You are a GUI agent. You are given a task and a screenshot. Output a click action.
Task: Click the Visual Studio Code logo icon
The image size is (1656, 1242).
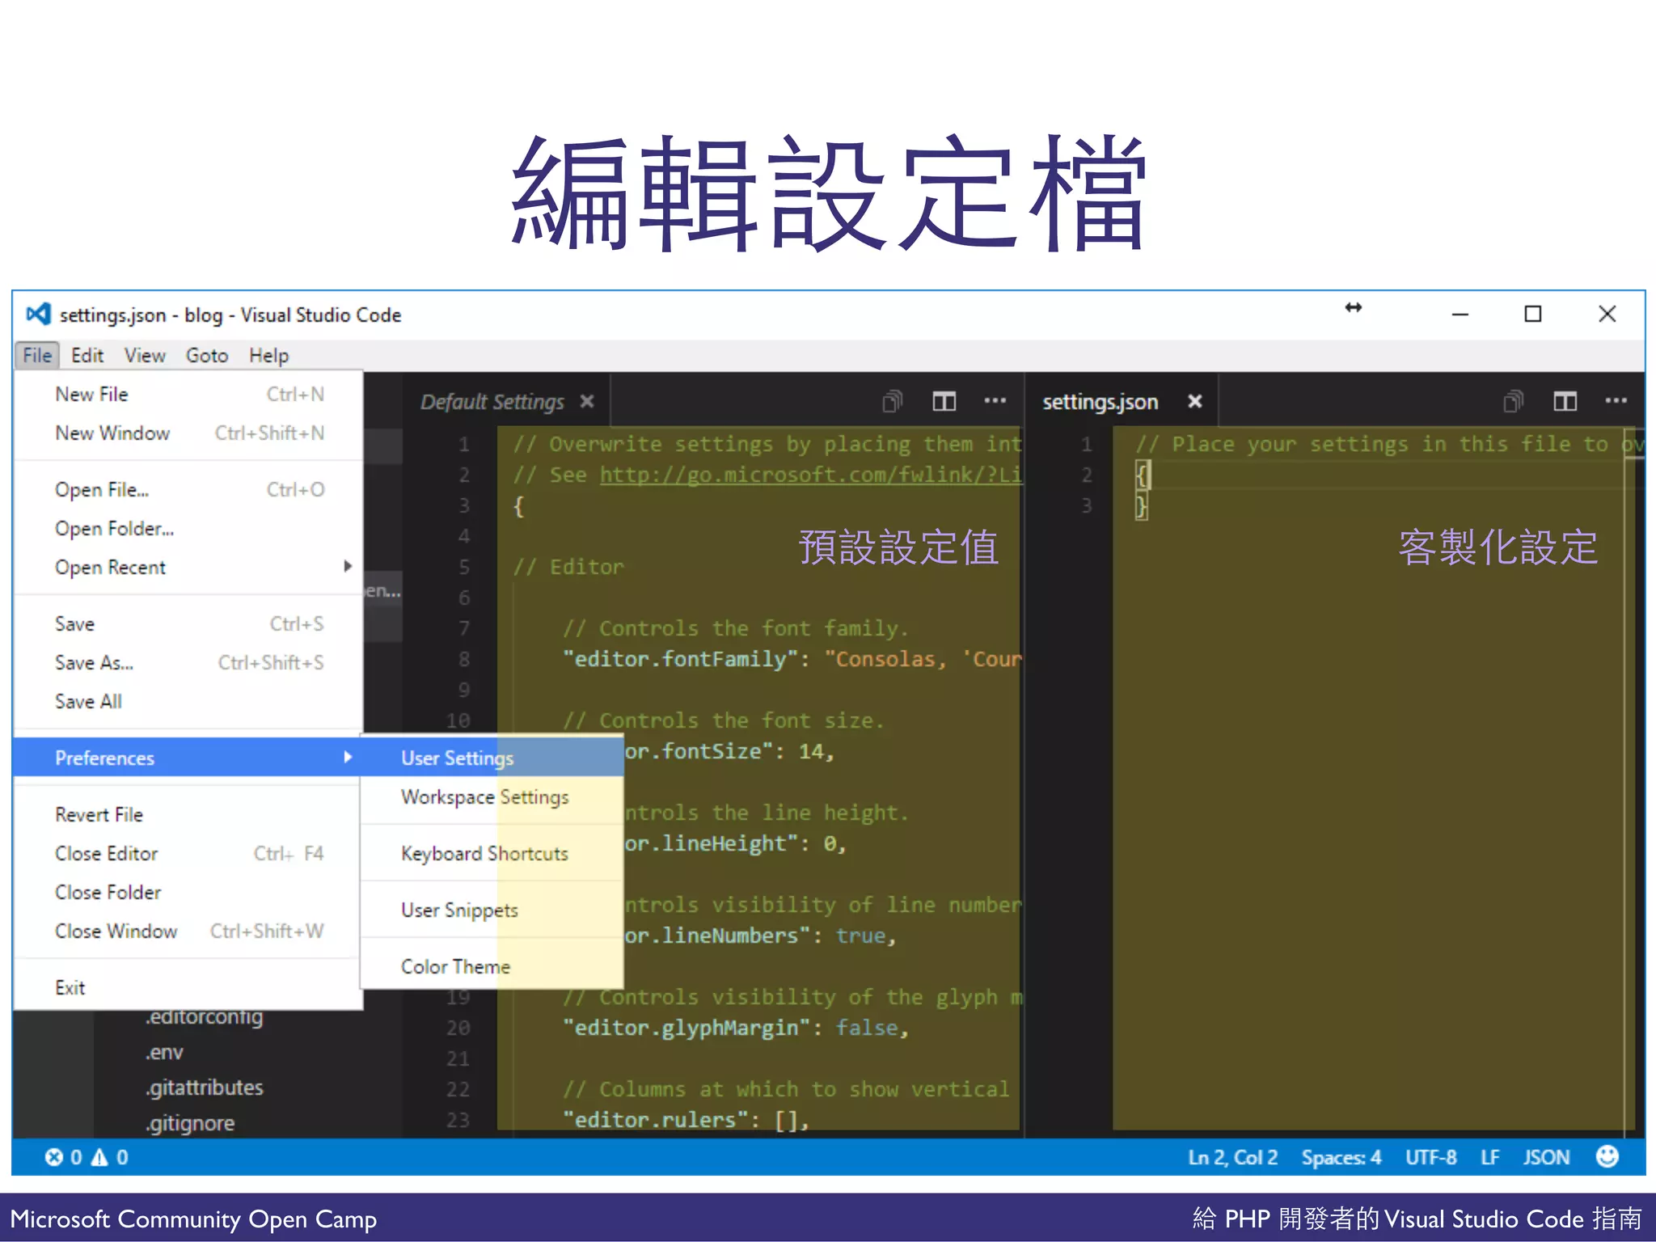click(38, 314)
